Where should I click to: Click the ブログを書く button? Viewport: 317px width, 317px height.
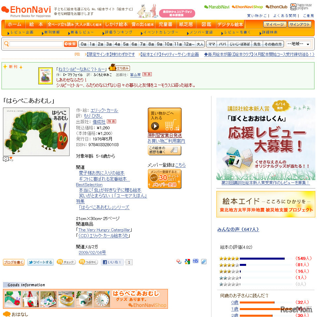click(x=14, y=262)
